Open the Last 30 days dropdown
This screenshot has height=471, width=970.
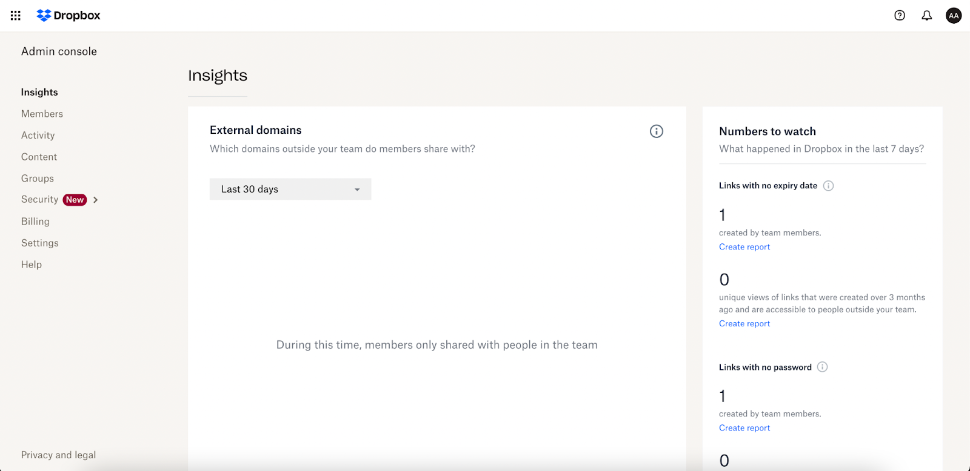pos(290,189)
